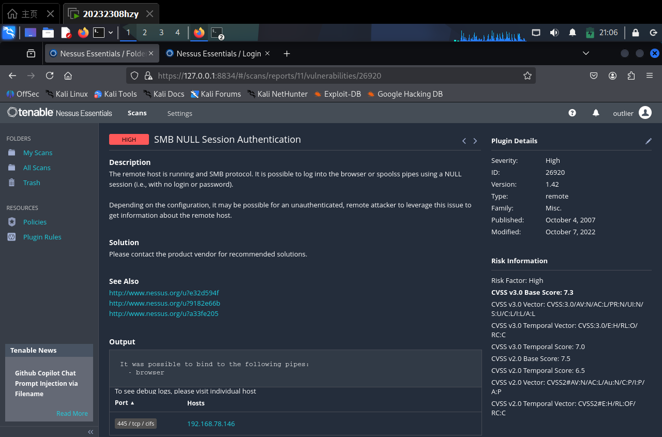Open terminal emulator launcher in panel

coord(99,33)
